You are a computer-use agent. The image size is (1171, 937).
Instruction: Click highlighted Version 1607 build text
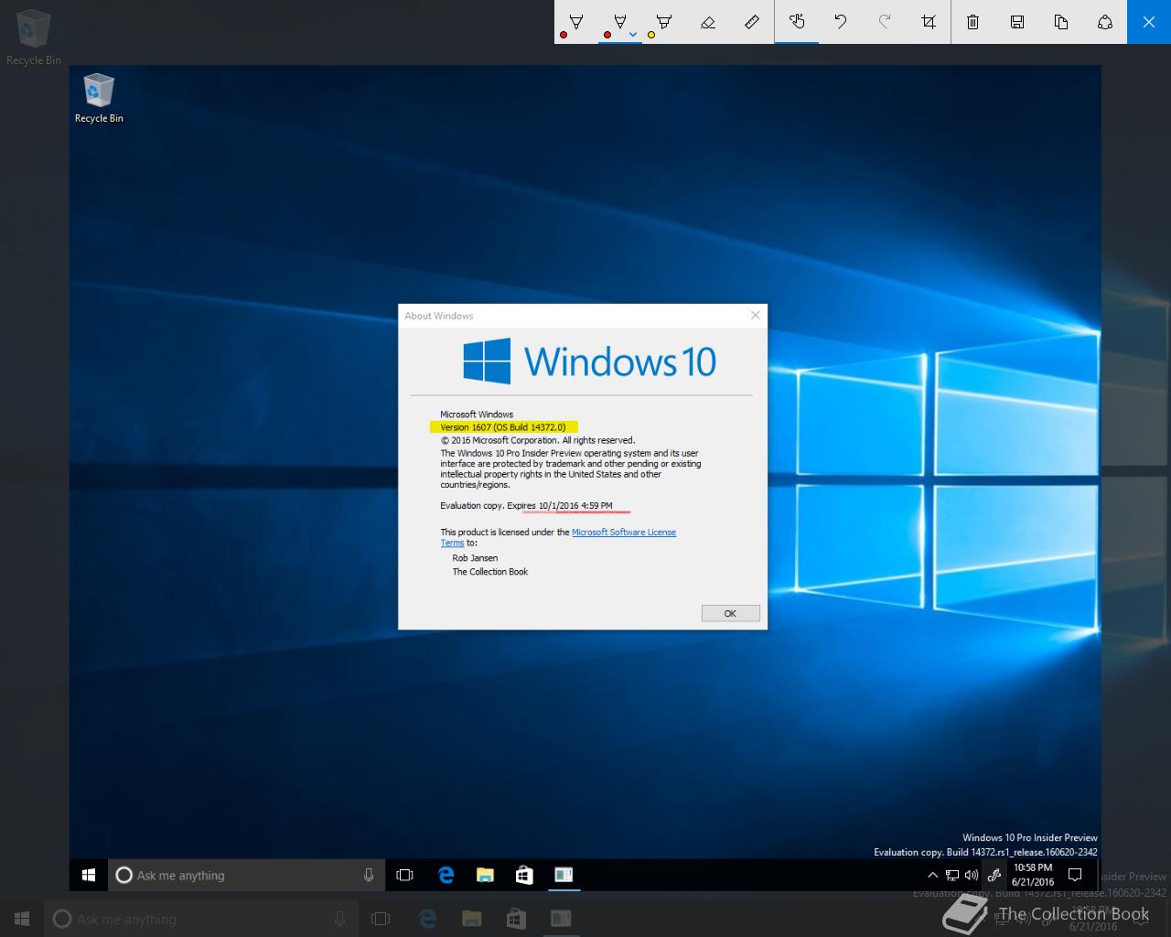pos(504,427)
